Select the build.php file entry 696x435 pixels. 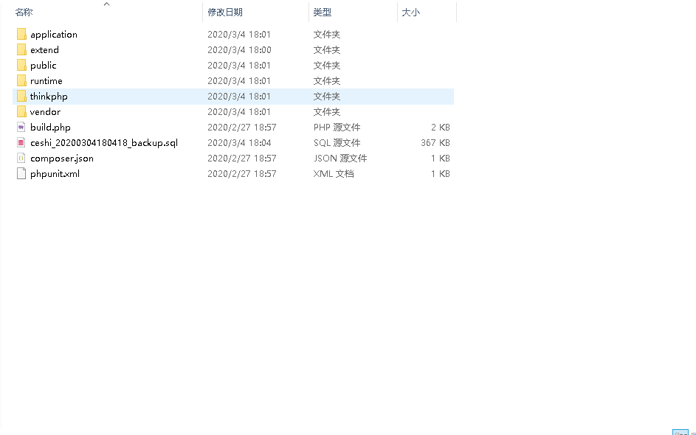pyautogui.click(x=50, y=127)
